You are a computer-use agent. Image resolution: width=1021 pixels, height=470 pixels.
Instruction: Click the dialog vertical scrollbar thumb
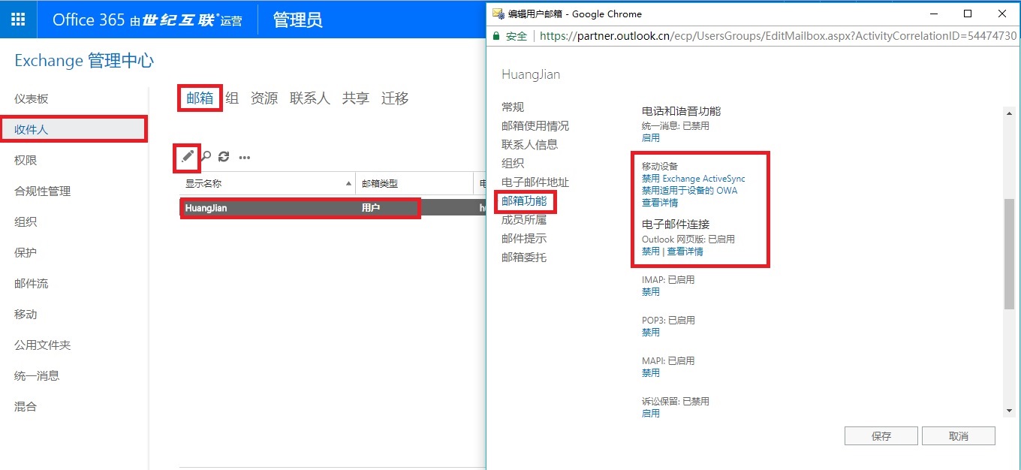(1009, 255)
